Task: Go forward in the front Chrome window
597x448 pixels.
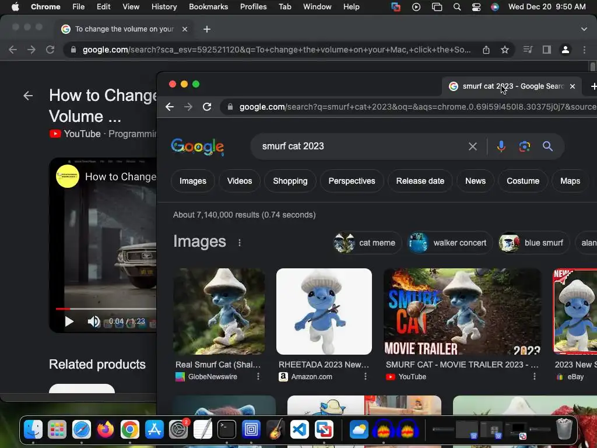Action: pyautogui.click(x=188, y=107)
